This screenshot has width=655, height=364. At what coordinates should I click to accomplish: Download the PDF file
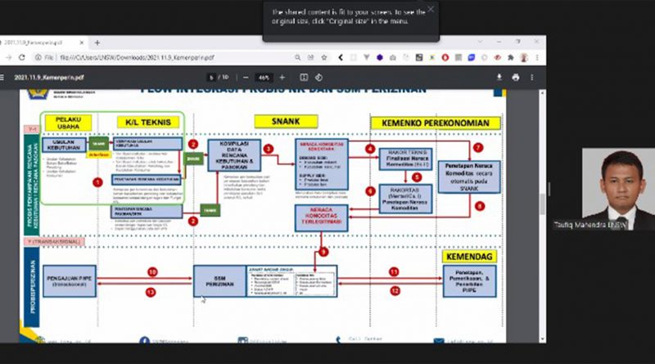point(499,77)
